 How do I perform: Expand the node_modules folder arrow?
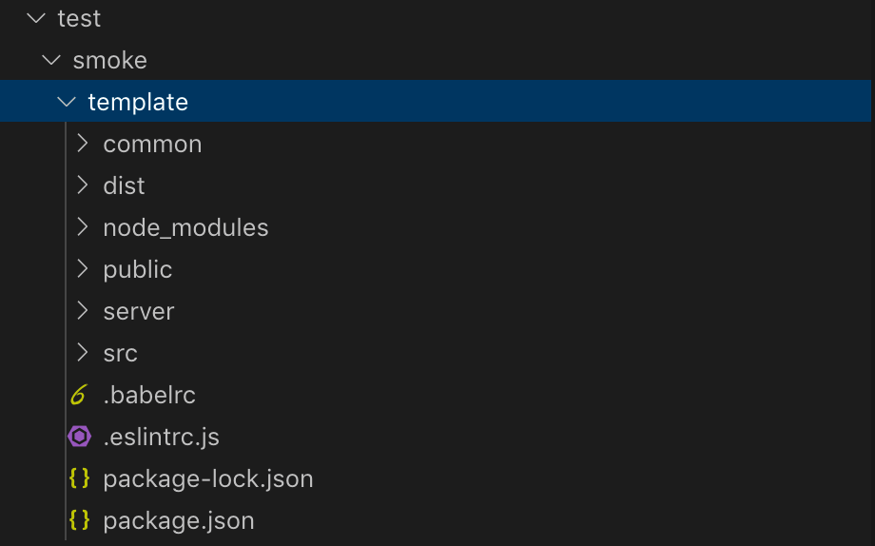point(82,227)
